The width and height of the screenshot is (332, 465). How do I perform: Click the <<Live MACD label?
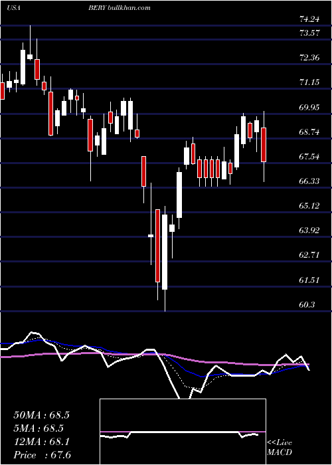click(280, 448)
